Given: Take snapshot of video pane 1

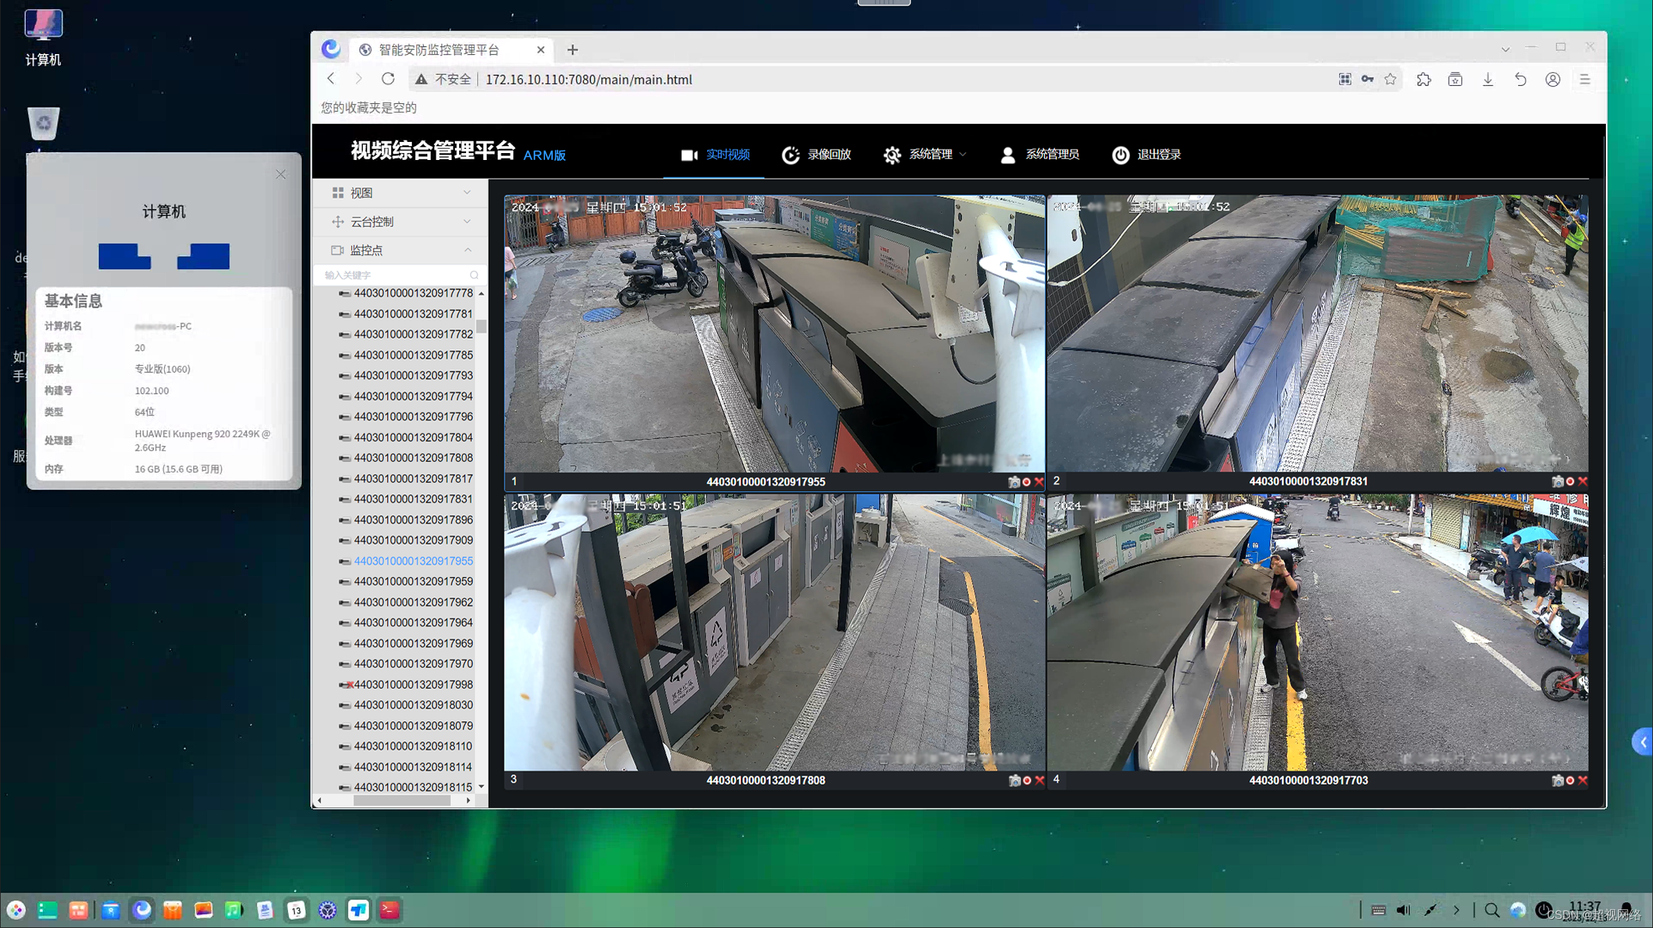Looking at the screenshot, I should (x=1014, y=482).
